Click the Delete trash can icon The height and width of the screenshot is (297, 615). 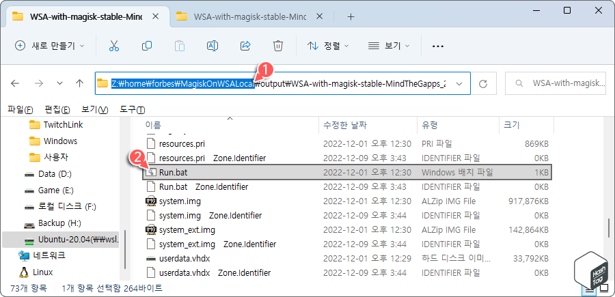point(278,46)
